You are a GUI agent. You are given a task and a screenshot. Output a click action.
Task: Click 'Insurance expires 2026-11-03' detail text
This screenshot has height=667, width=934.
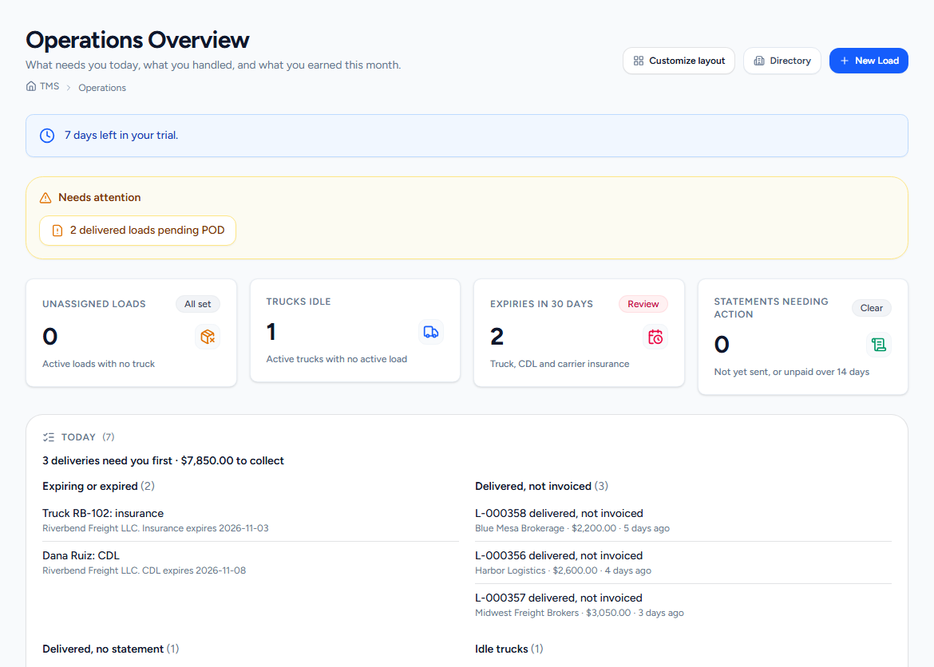(205, 528)
